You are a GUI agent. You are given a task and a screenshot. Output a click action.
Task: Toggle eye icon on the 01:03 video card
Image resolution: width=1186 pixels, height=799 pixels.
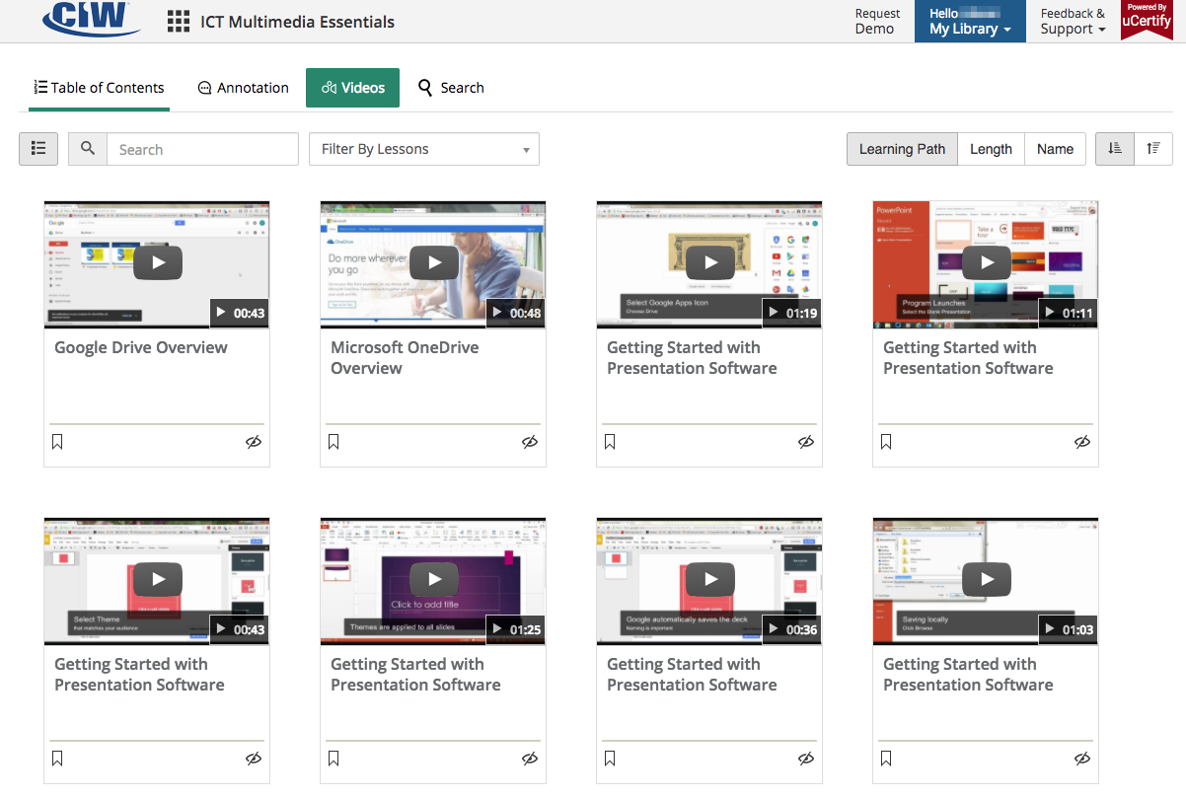point(1082,759)
